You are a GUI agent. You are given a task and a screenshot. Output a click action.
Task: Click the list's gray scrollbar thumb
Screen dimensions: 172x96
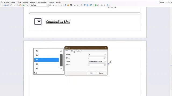[61, 61]
